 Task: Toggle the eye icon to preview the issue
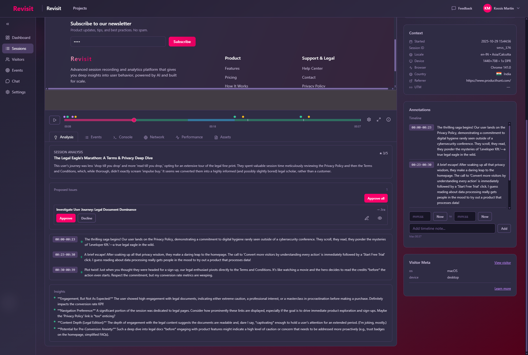click(x=380, y=218)
